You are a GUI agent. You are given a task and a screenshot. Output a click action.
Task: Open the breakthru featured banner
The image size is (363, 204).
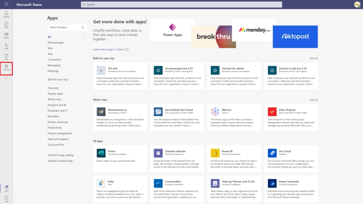coord(213,37)
